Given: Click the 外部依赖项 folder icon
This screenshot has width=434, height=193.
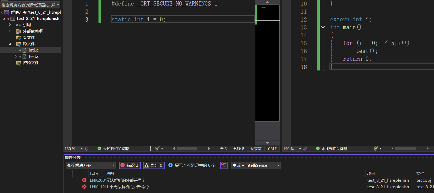Looking at the screenshot, I should tap(18, 31).
